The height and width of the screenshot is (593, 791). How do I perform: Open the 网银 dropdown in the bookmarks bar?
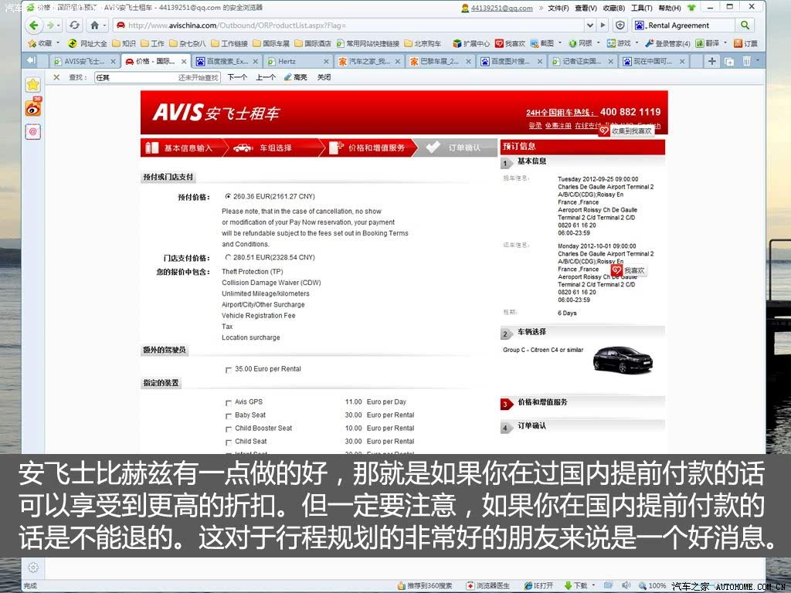(x=599, y=43)
